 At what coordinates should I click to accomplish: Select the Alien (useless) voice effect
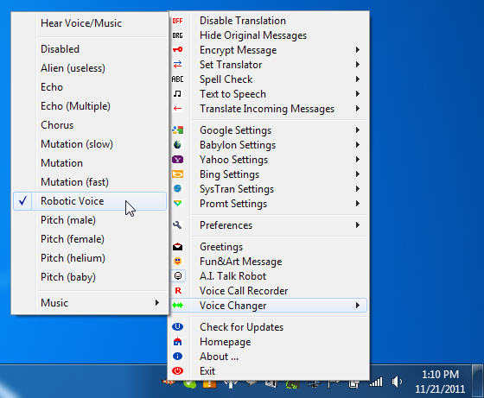pos(90,68)
